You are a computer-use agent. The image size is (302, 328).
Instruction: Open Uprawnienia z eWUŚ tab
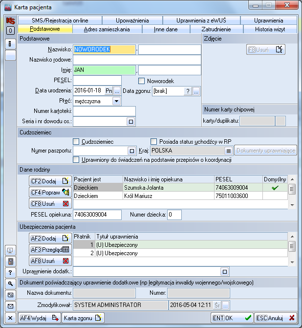(x=201, y=21)
